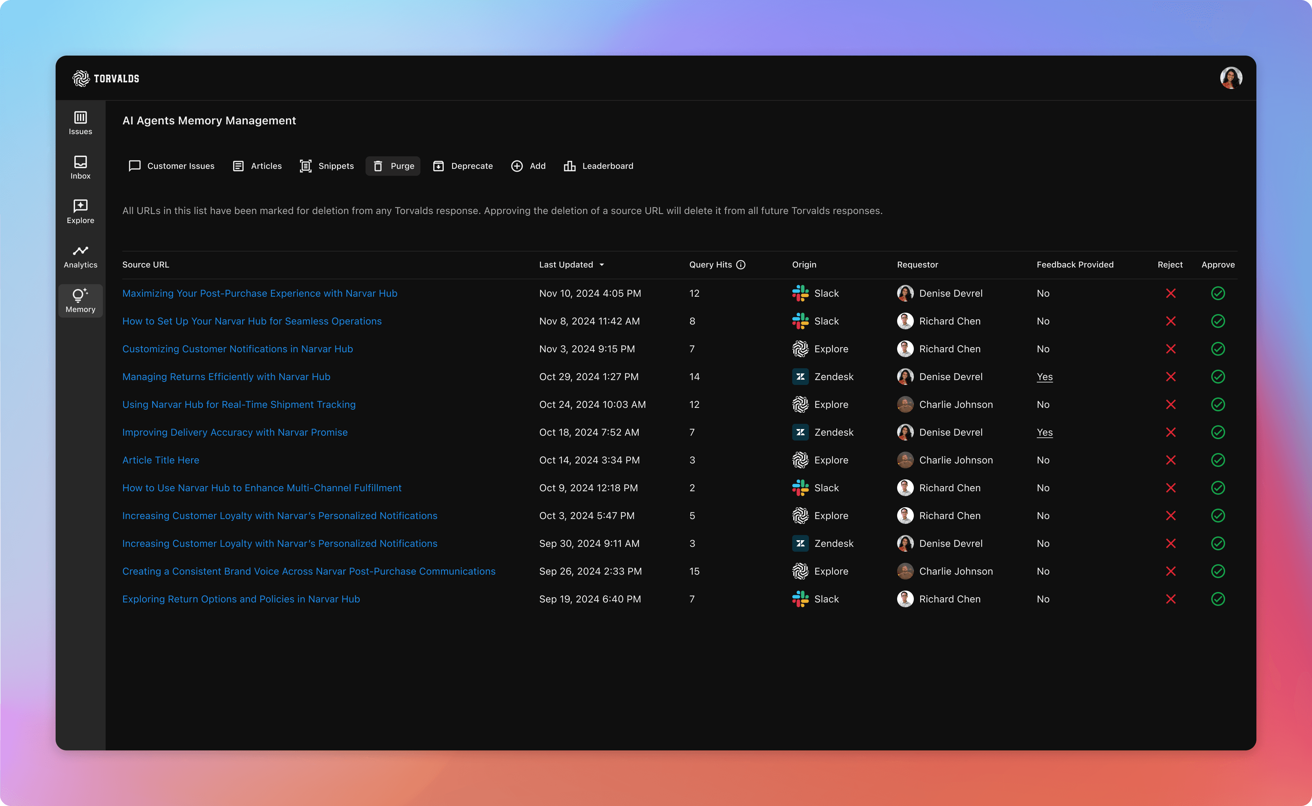The width and height of the screenshot is (1312, 806).
Task: Click Charlie Johnson in Article Title Here row
Action: [945, 460]
